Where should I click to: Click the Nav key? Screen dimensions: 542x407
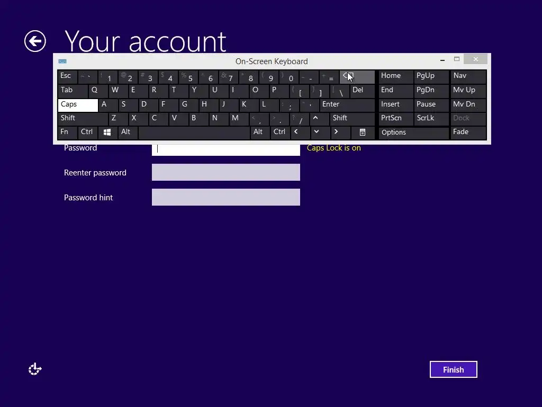click(468, 77)
